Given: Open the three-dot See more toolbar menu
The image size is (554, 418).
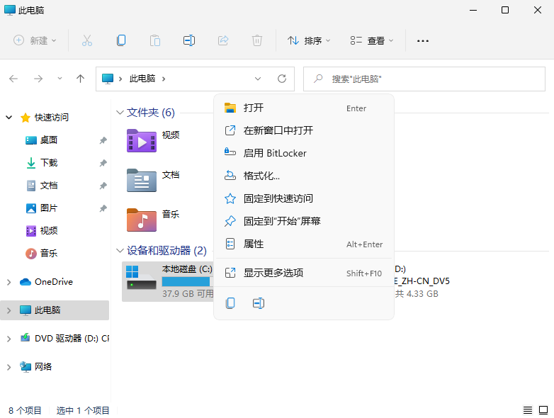Looking at the screenshot, I should [x=423, y=41].
